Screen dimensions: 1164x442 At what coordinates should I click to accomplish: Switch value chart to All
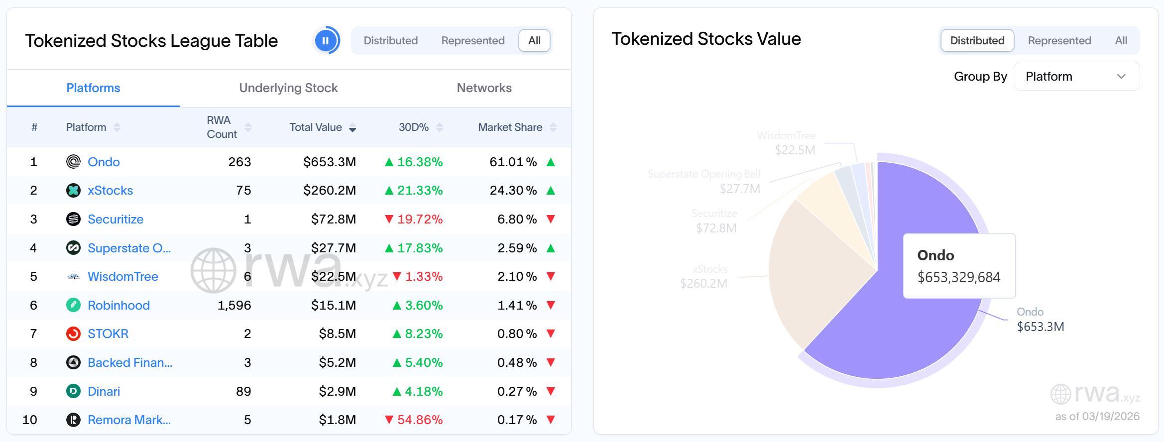pyautogui.click(x=1121, y=41)
